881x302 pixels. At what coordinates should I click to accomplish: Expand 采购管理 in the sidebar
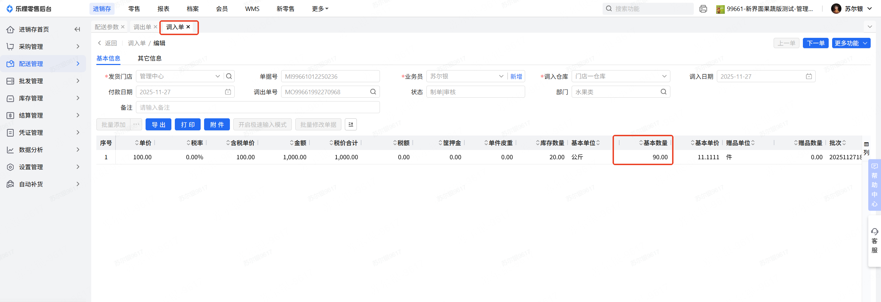[x=43, y=46]
